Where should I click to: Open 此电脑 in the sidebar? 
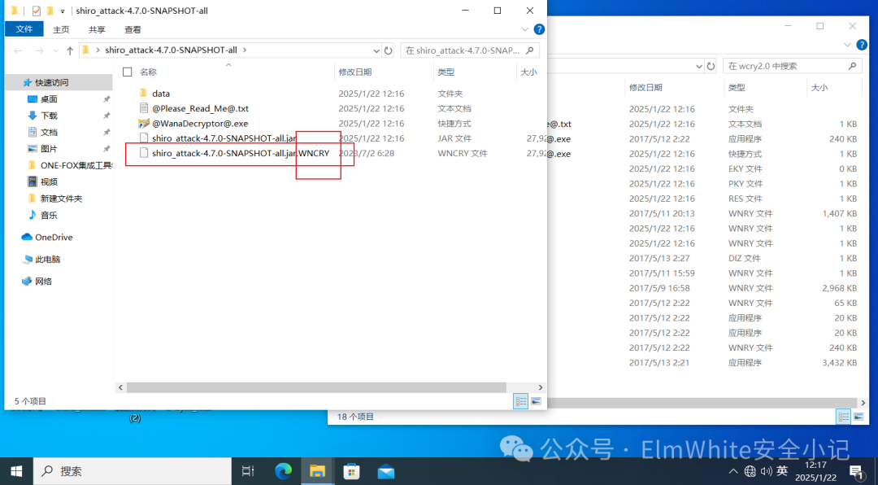47,259
